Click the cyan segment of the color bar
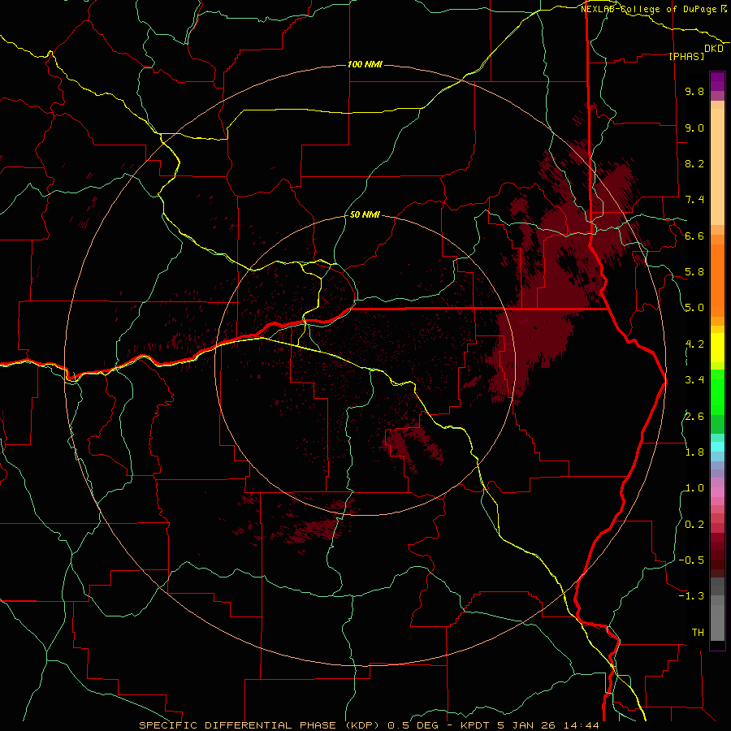 (x=717, y=447)
